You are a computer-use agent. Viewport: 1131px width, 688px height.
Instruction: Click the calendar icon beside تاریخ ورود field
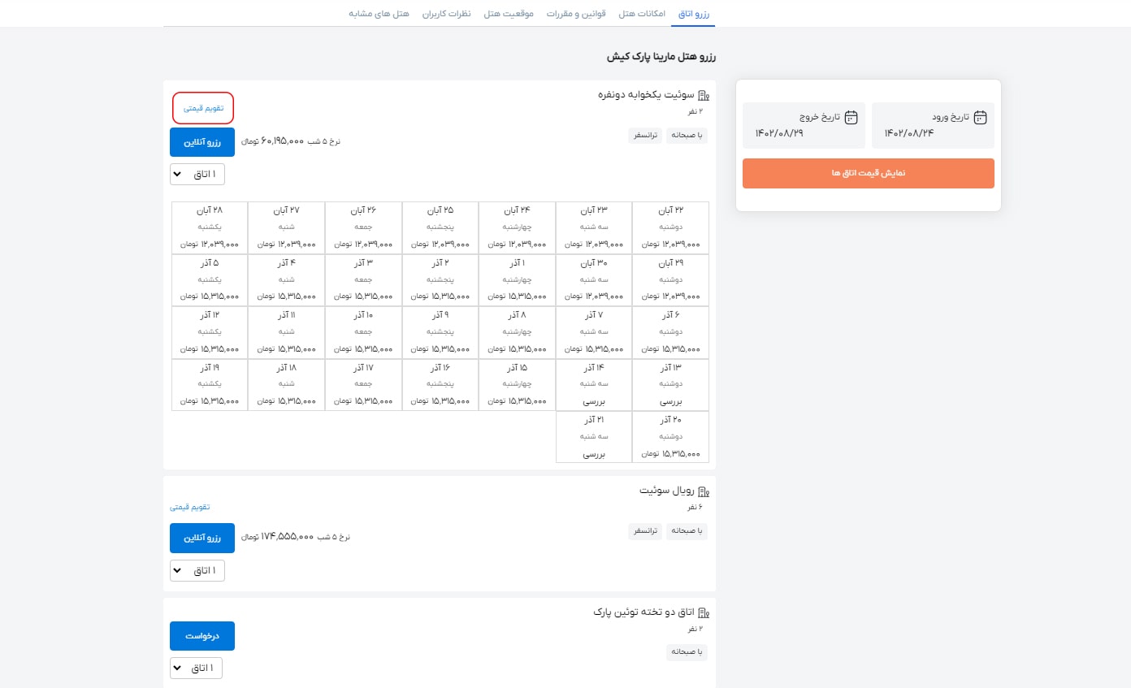[981, 117]
